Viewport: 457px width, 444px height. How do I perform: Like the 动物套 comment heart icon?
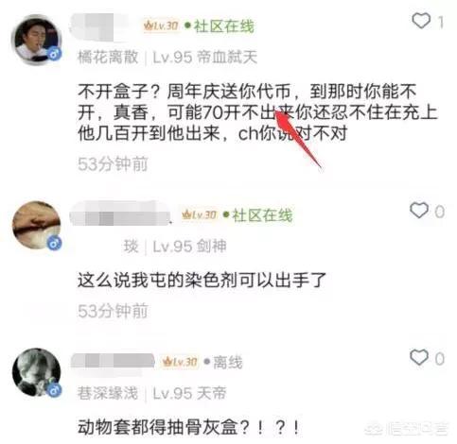pyautogui.click(x=419, y=357)
